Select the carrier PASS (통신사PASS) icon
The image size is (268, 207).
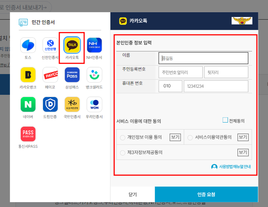click(28, 134)
